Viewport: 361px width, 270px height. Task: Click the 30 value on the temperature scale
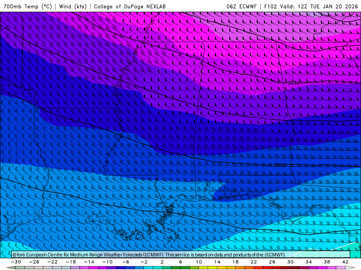point(290,262)
